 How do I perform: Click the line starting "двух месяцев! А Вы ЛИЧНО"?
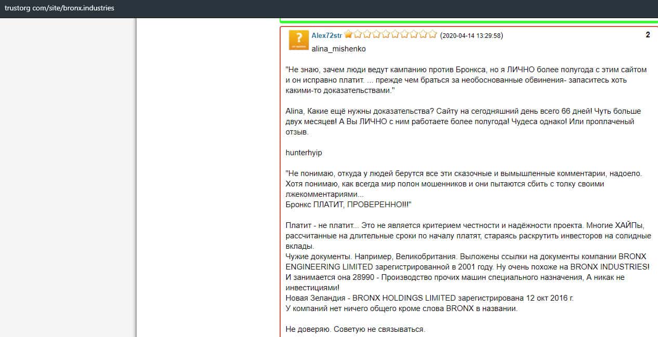pyautogui.click(x=460, y=122)
